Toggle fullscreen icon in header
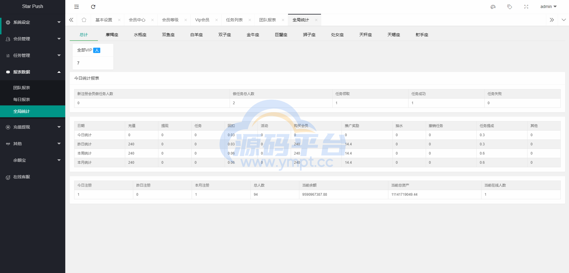The height and width of the screenshot is (273, 569). click(526, 7)
